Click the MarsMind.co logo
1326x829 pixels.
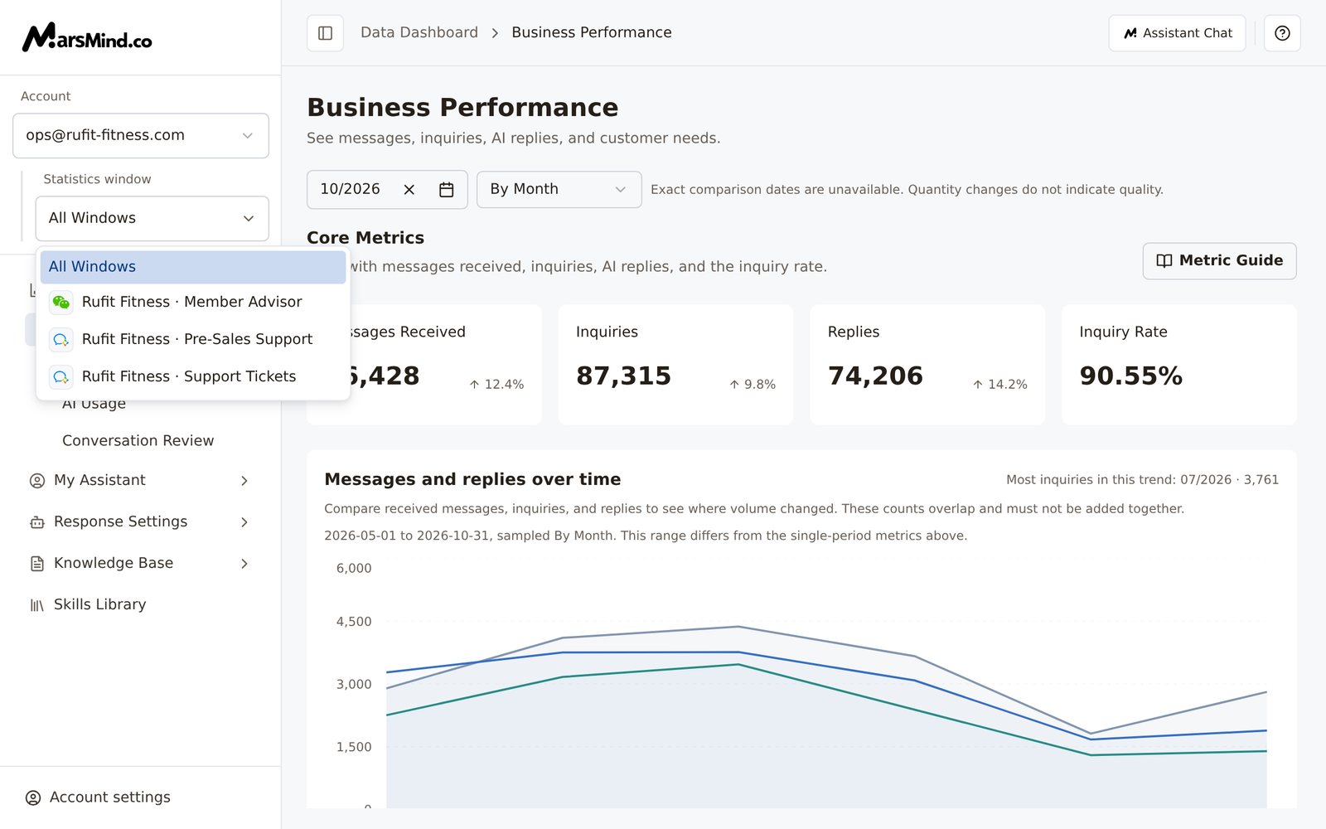tap(87, 37)
